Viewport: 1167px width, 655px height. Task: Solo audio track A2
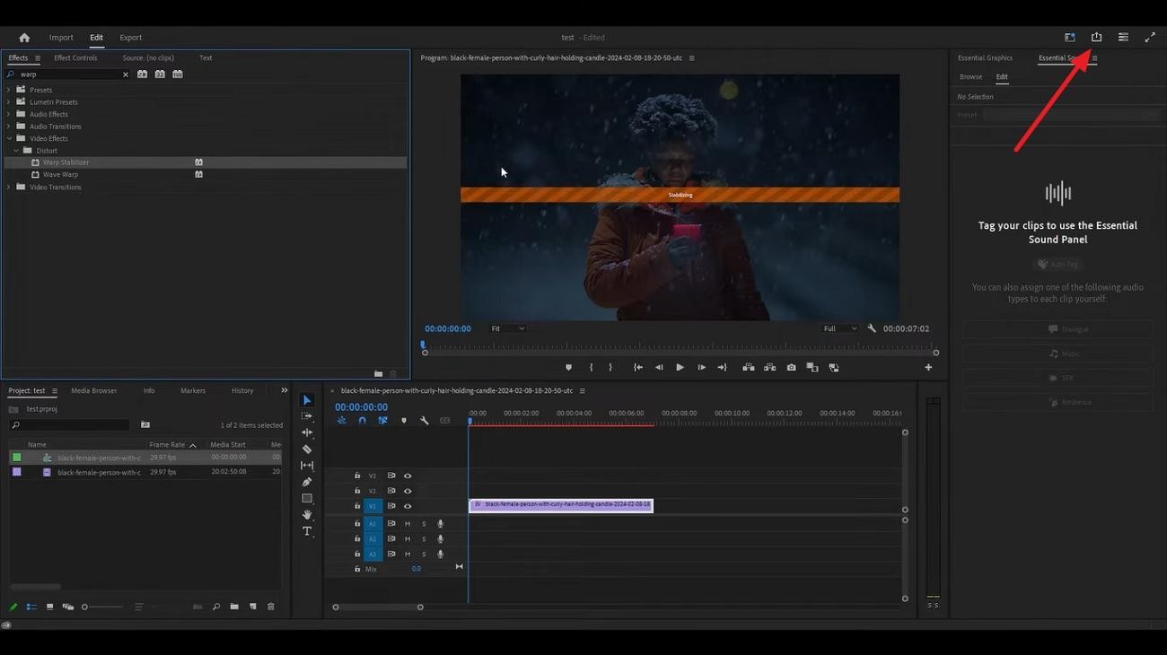click(x=424, y=539)
